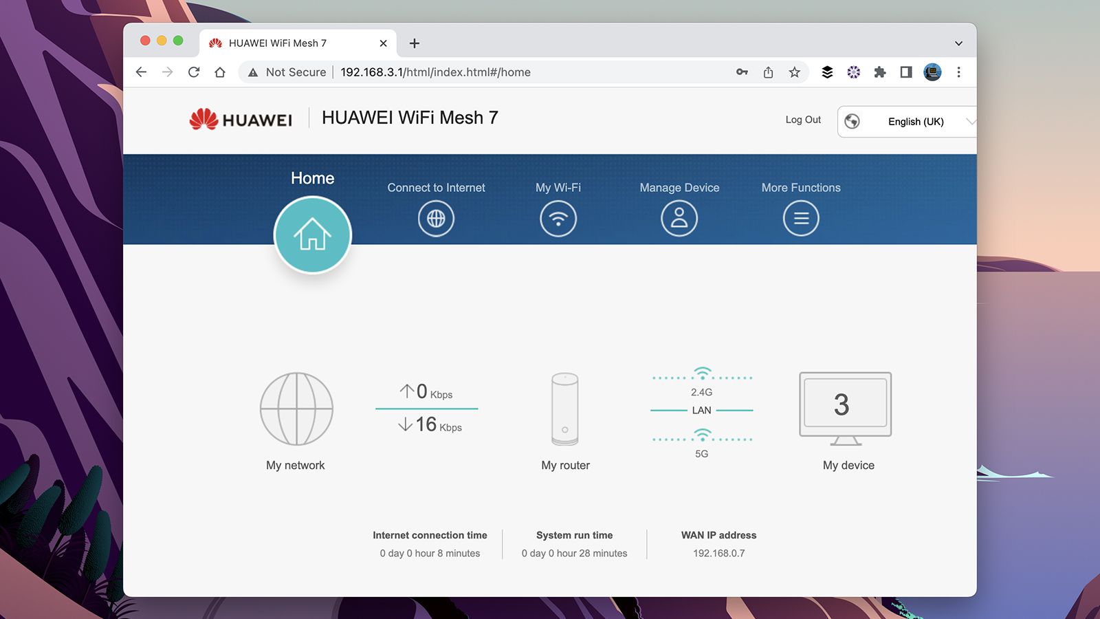Click the Not Secure site warning
This screenshot has width=1100, height=619.
click(287, 72)
